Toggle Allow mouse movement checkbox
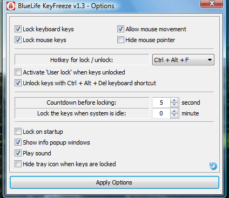Screen dimensions: 229x198 click(120, 29)
